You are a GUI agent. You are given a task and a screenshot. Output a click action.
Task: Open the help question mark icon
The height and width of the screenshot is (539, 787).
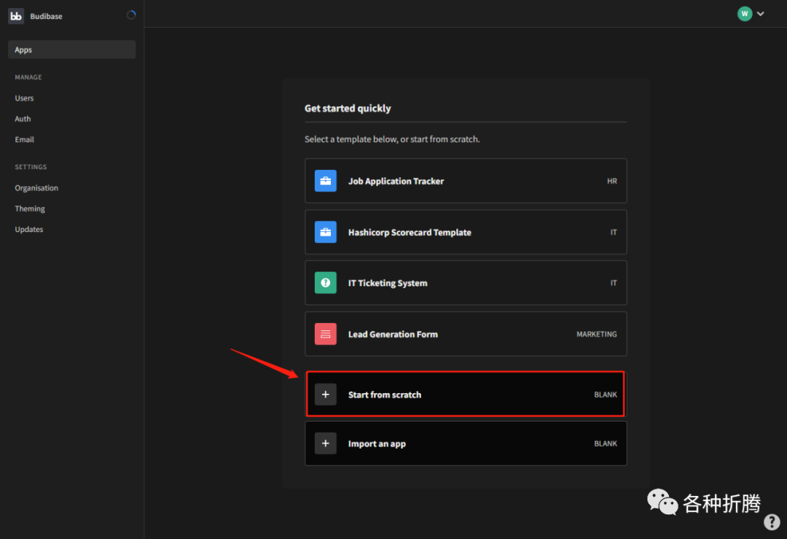(x=772, y=522)
